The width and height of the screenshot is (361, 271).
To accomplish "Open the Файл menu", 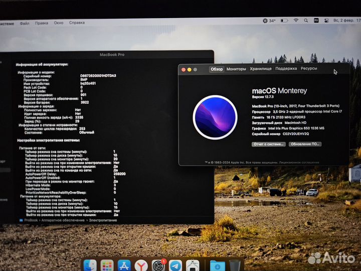I will (x=25, y=23).
